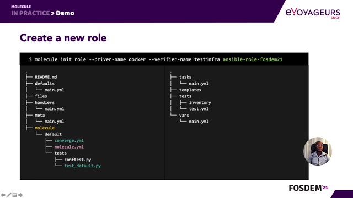Click the 'Create a new role' heading
The width and height of the screenshot is (353, 198).
pyautogui.click(x=63, y=38)
